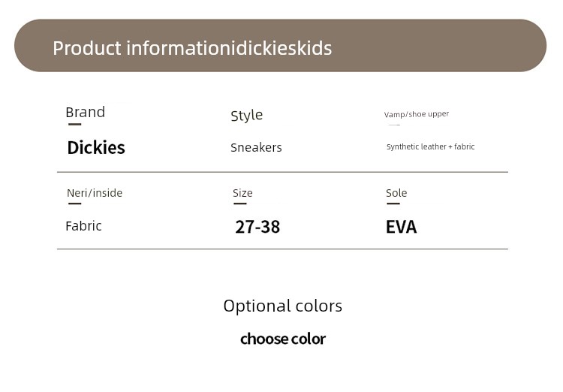Image resolution: width=563 pixels, height=392 pixels.
Task: Click the dash under Size label
Action: pyautogui.click(x=240, y=204)
